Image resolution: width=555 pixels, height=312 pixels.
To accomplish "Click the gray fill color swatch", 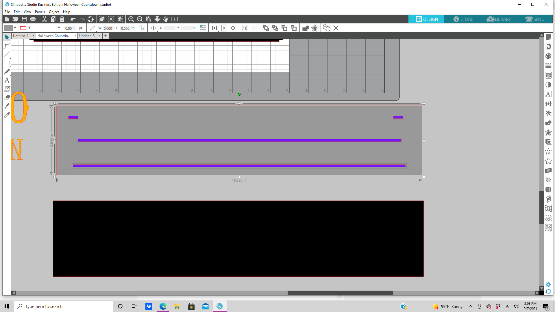I will click(9, 28).
